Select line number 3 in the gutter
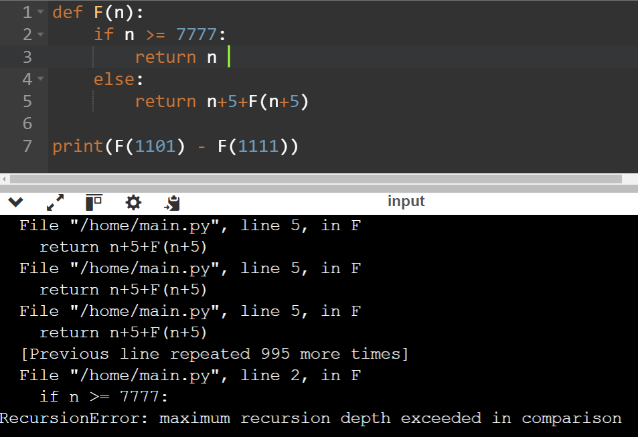Screen dimensions: 638x437 click(27, 57)
